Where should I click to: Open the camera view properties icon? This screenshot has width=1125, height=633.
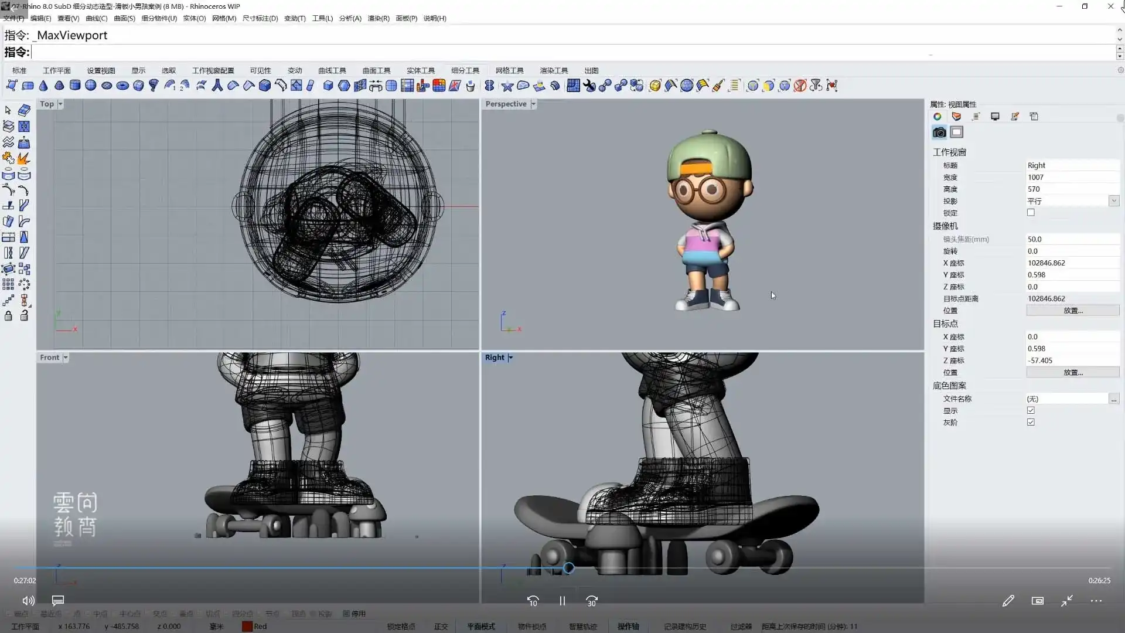[939, 132]
